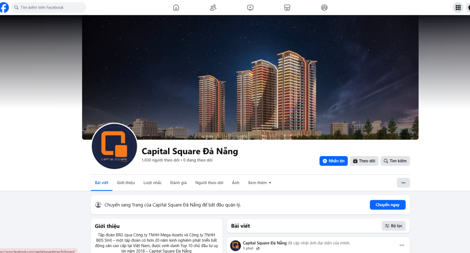470x253 pixels.
Task: Click the Theo dõi follow button
Action: [364, 161]
